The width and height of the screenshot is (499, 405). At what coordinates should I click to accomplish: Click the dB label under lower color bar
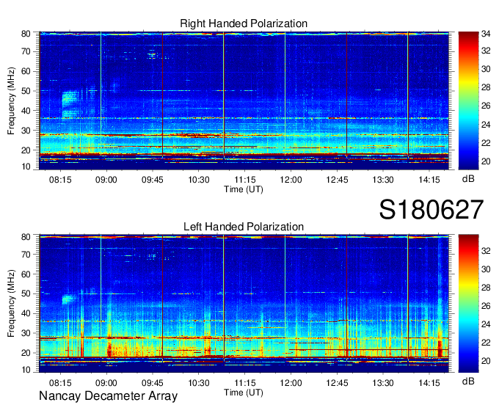(x=468, y=381)
